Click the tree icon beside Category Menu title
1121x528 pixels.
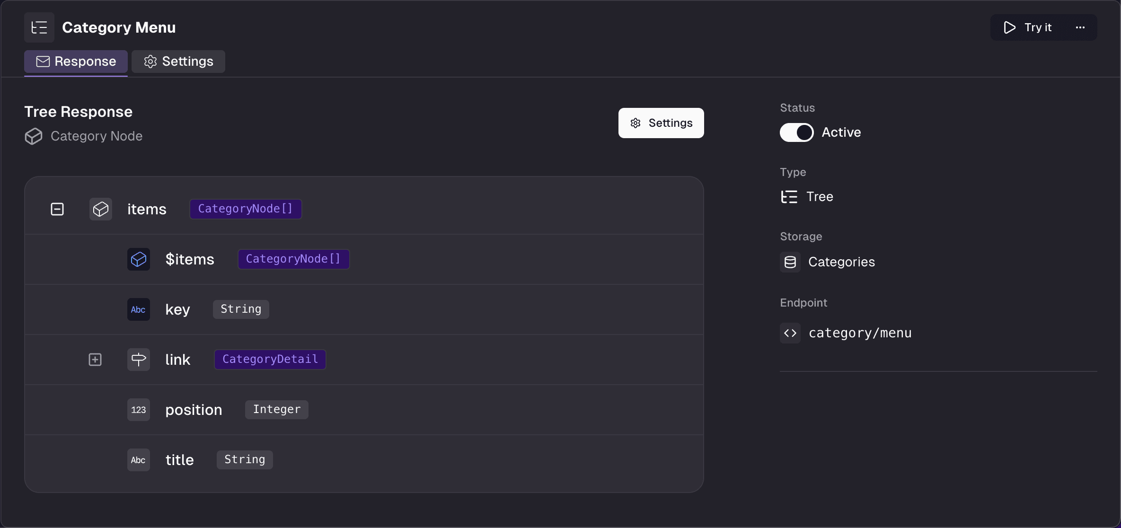click(x=39, y=27)
